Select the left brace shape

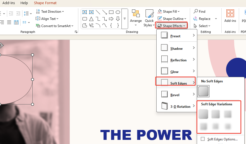tap(111, 25)
